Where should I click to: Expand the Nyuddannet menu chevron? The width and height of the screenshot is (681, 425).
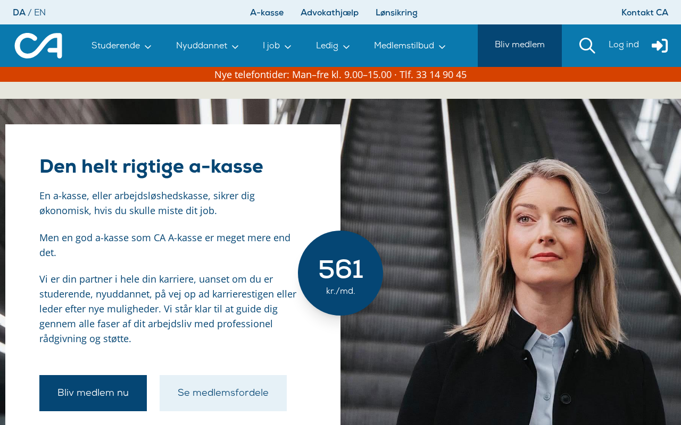point(235,47)
